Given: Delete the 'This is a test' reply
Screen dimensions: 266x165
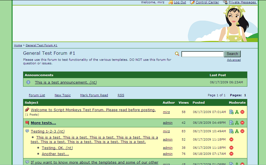Looking at the screenshot, I should click(x=231, y=139).
